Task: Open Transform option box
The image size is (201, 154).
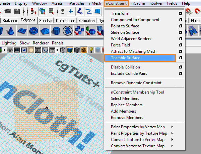Action: [x=181, y=13]
